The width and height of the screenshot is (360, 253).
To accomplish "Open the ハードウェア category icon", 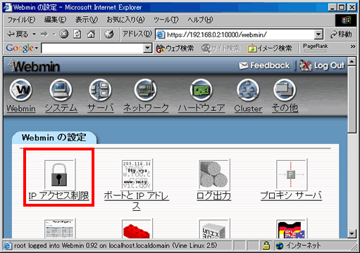I will tap(201, 90).
